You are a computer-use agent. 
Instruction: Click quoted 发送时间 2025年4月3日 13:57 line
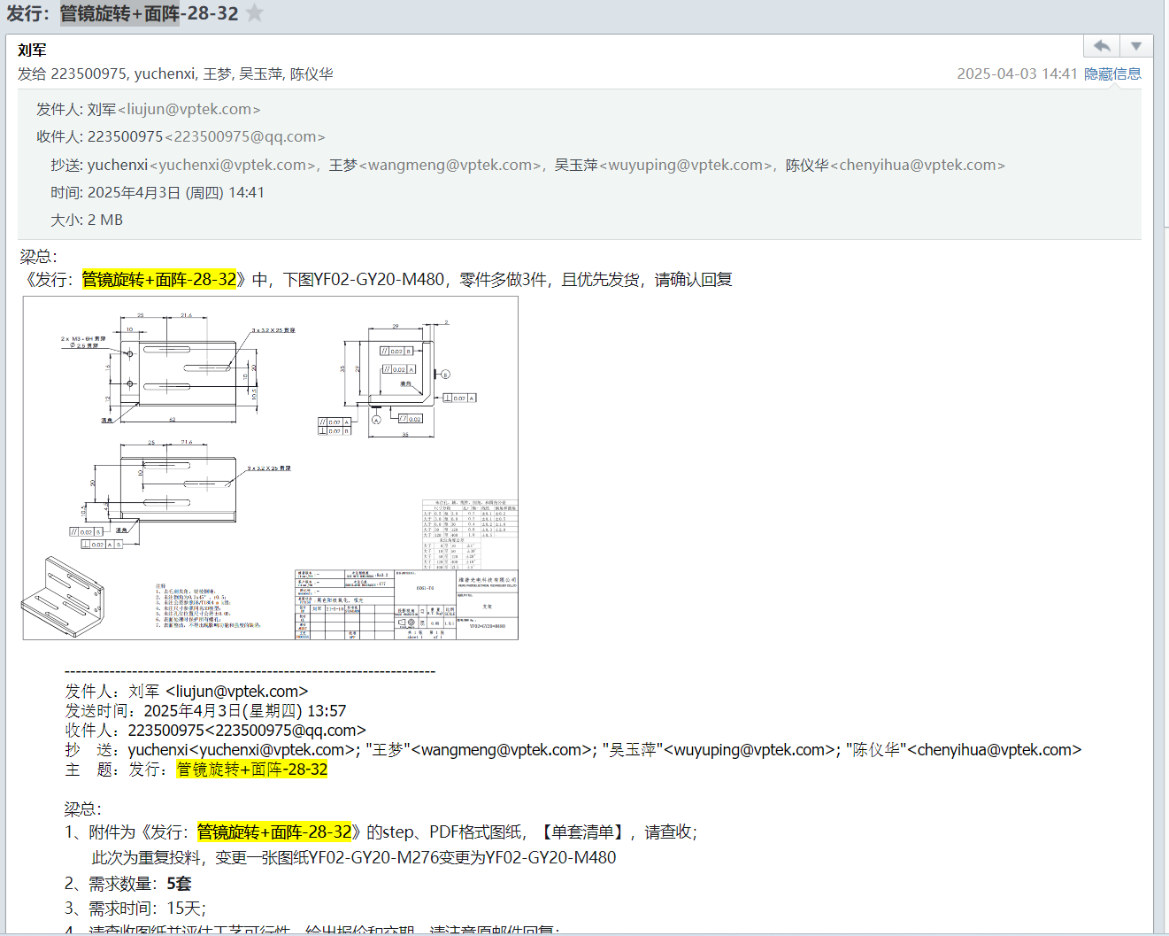click(x=205, y=711)
